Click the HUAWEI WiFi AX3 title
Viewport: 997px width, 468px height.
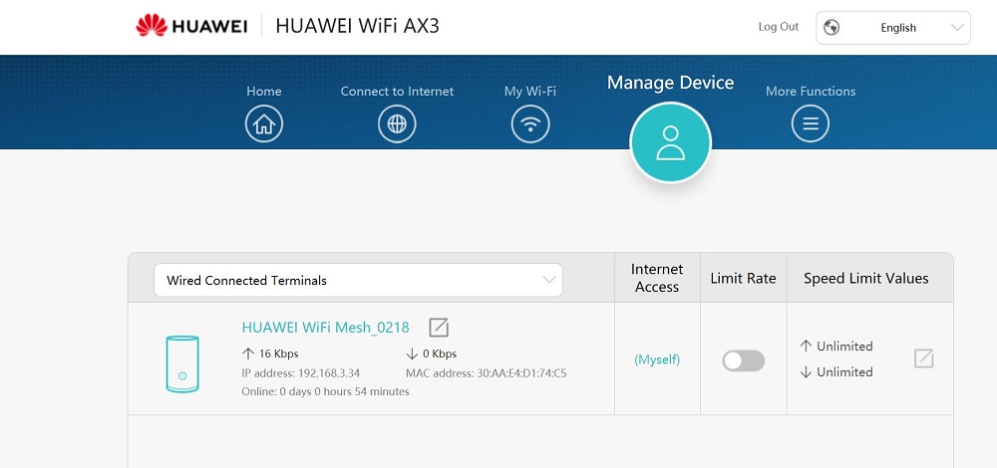357,26
